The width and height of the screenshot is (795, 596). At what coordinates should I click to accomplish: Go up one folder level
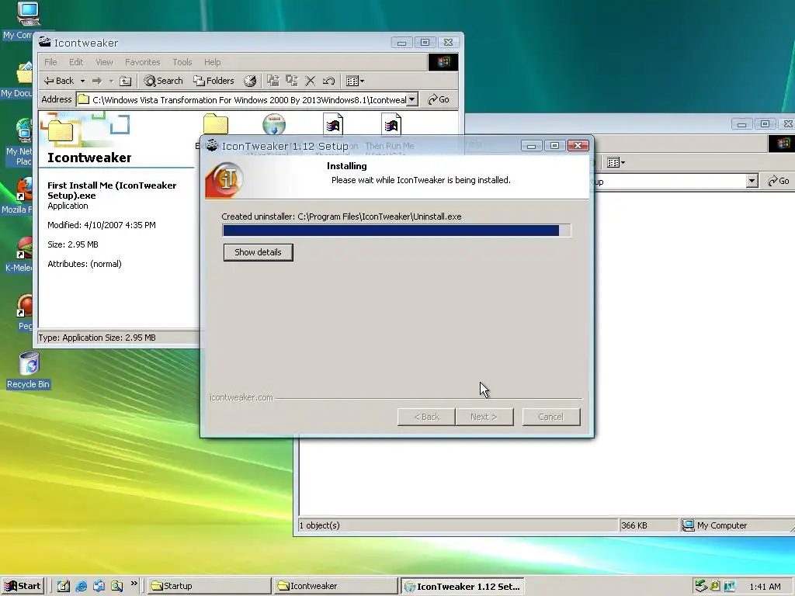(x=125, y=81)
